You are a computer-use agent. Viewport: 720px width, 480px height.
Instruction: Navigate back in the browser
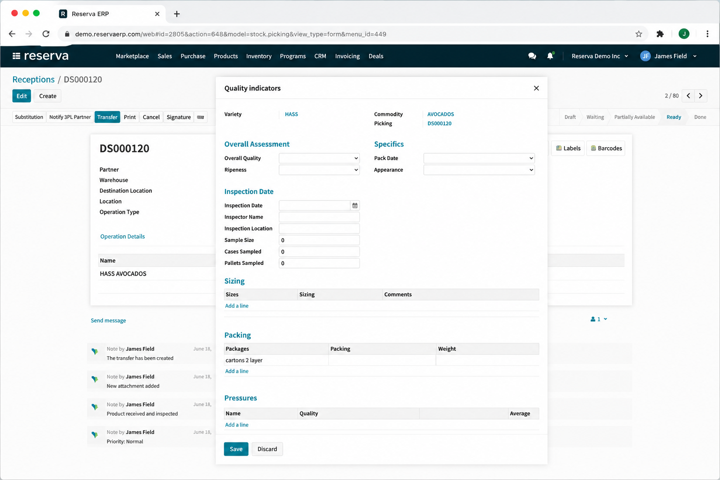[12, 34]
